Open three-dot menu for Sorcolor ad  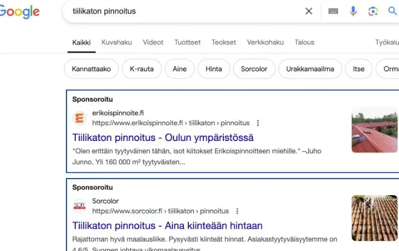coord(237,211)
